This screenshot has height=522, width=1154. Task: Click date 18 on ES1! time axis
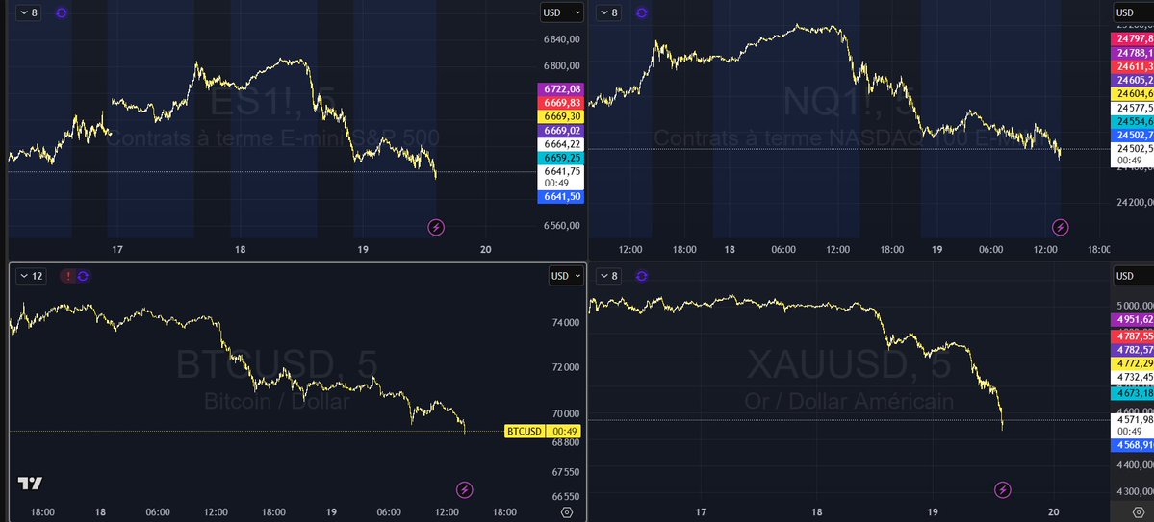pyautogui.click(x=240, y=250)
